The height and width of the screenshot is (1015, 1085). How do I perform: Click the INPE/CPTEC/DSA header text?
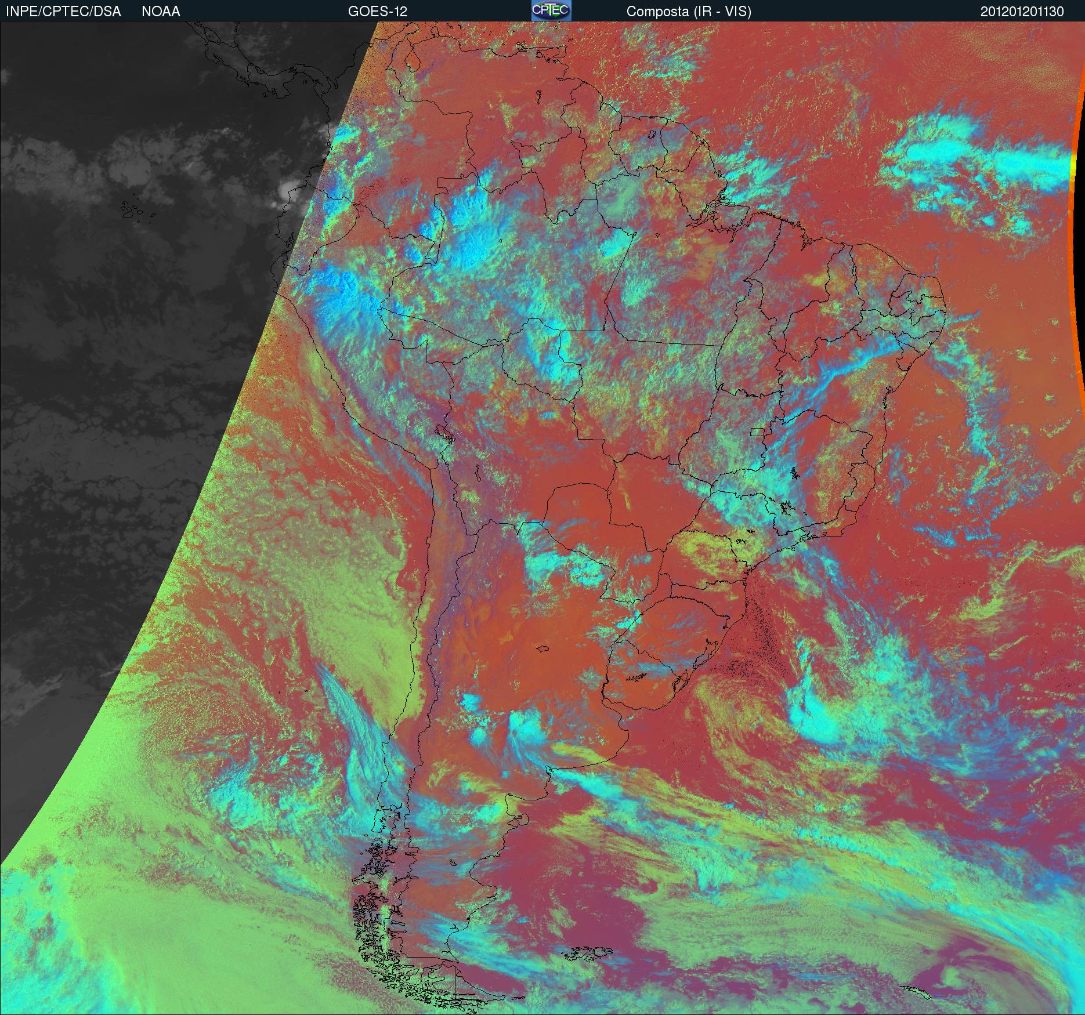pyautogui.click(x=63, y=12)
